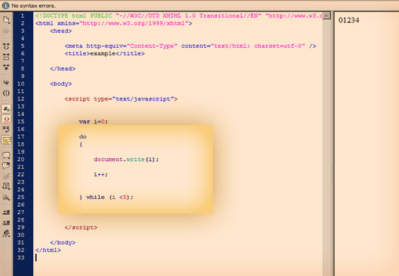Click the 'do' keyword on line 17
Viewport: 399px width, 276px height.
[x=82, y=136]
